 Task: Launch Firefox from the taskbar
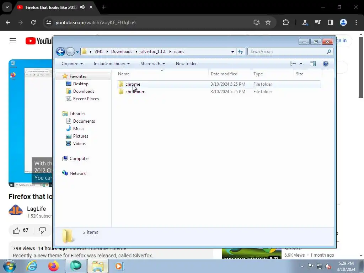(x=54, y=266)
